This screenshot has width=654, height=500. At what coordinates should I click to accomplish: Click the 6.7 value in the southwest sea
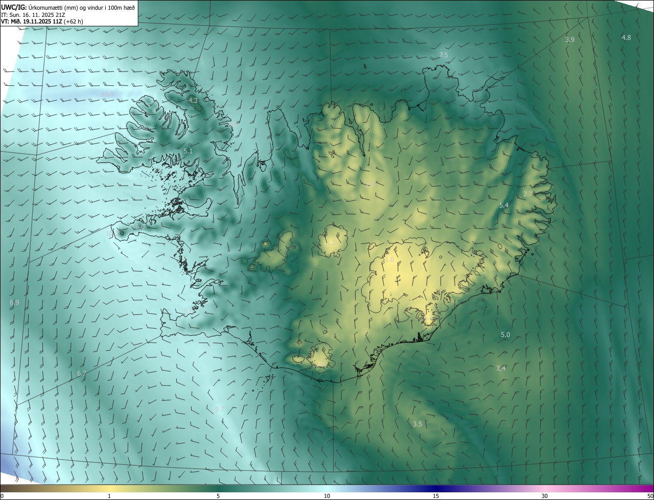point(82,374)
